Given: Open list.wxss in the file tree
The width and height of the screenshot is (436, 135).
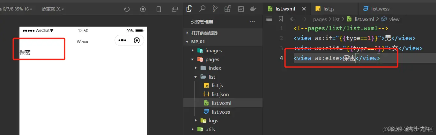Looking at the screenshot, I should 223,112.
